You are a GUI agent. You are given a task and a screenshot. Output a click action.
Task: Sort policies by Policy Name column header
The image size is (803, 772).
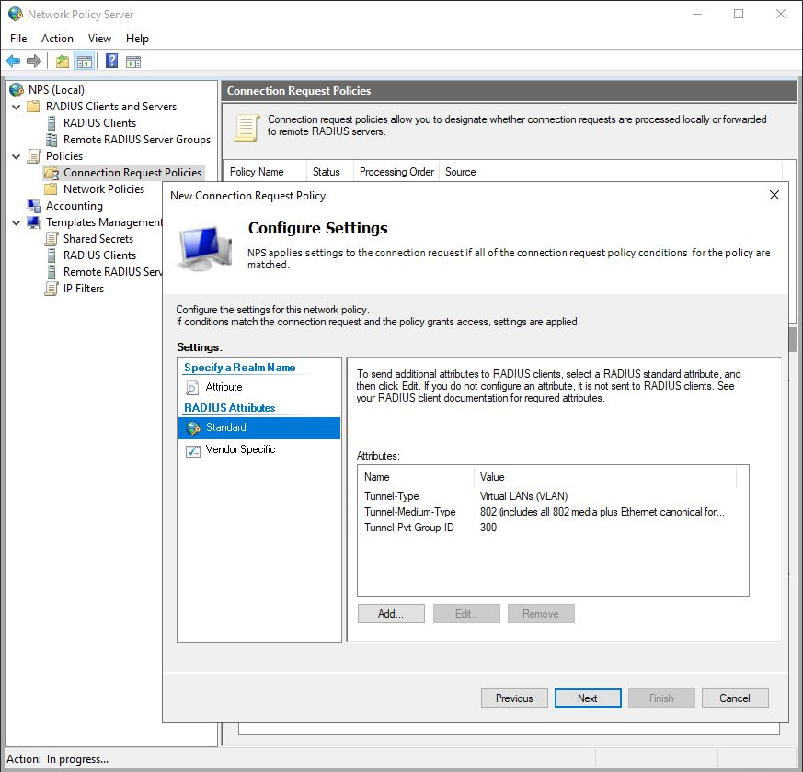tap(265, 172)
